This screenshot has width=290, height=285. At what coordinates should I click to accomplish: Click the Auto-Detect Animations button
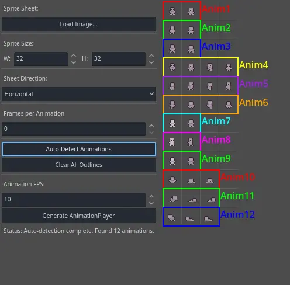click(x=79, y=149)
